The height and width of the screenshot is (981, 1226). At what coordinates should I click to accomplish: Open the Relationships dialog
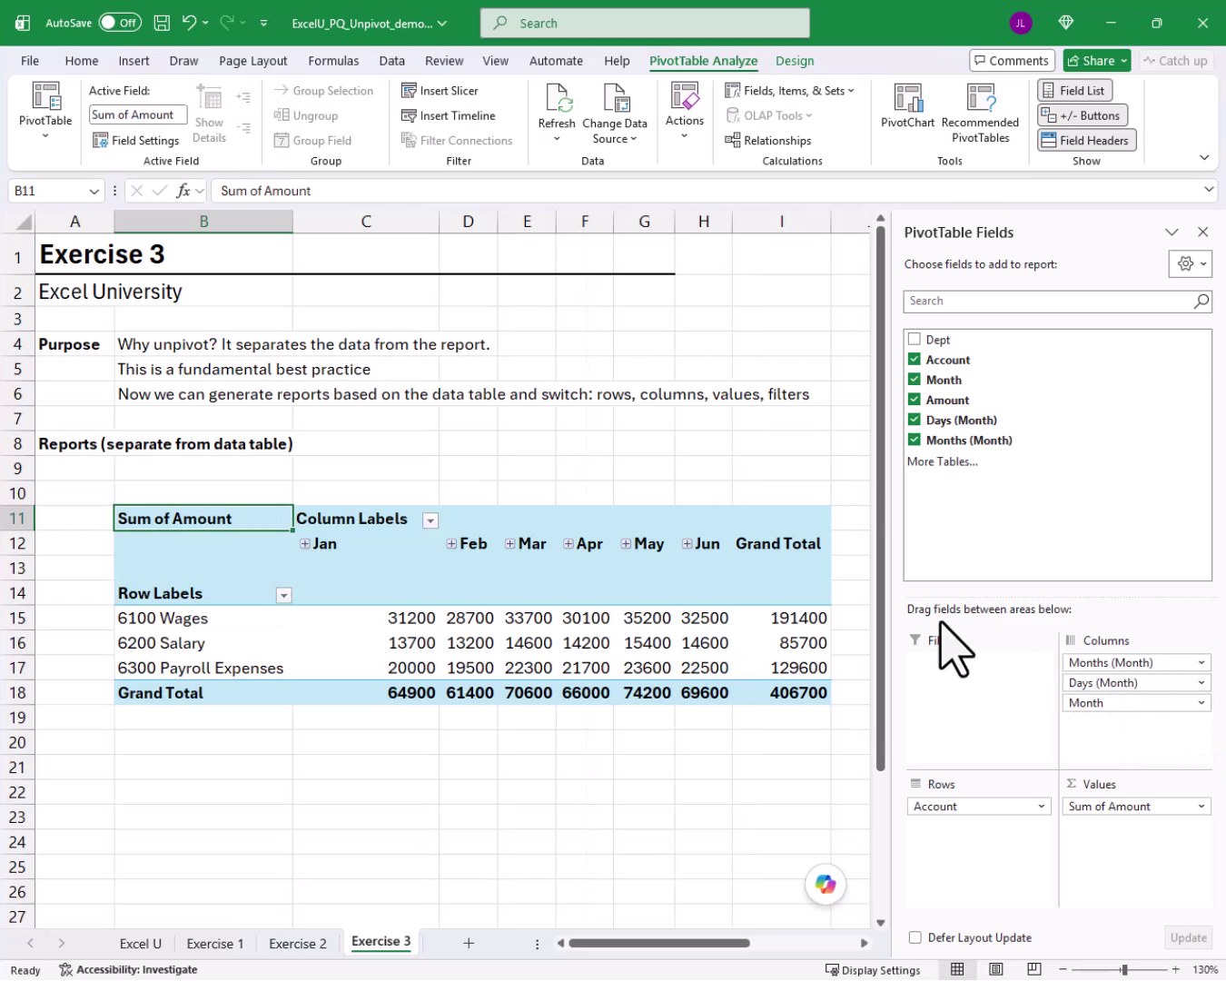point(768,141)
